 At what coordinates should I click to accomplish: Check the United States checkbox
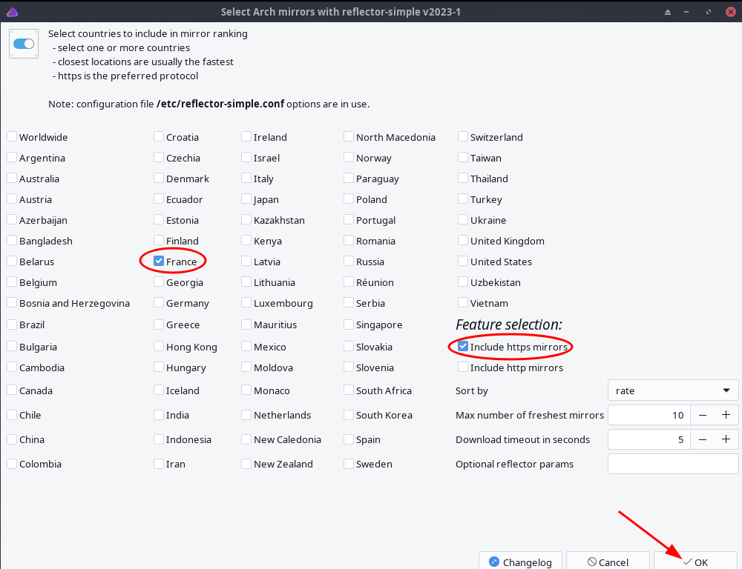(x=463, y=262)
